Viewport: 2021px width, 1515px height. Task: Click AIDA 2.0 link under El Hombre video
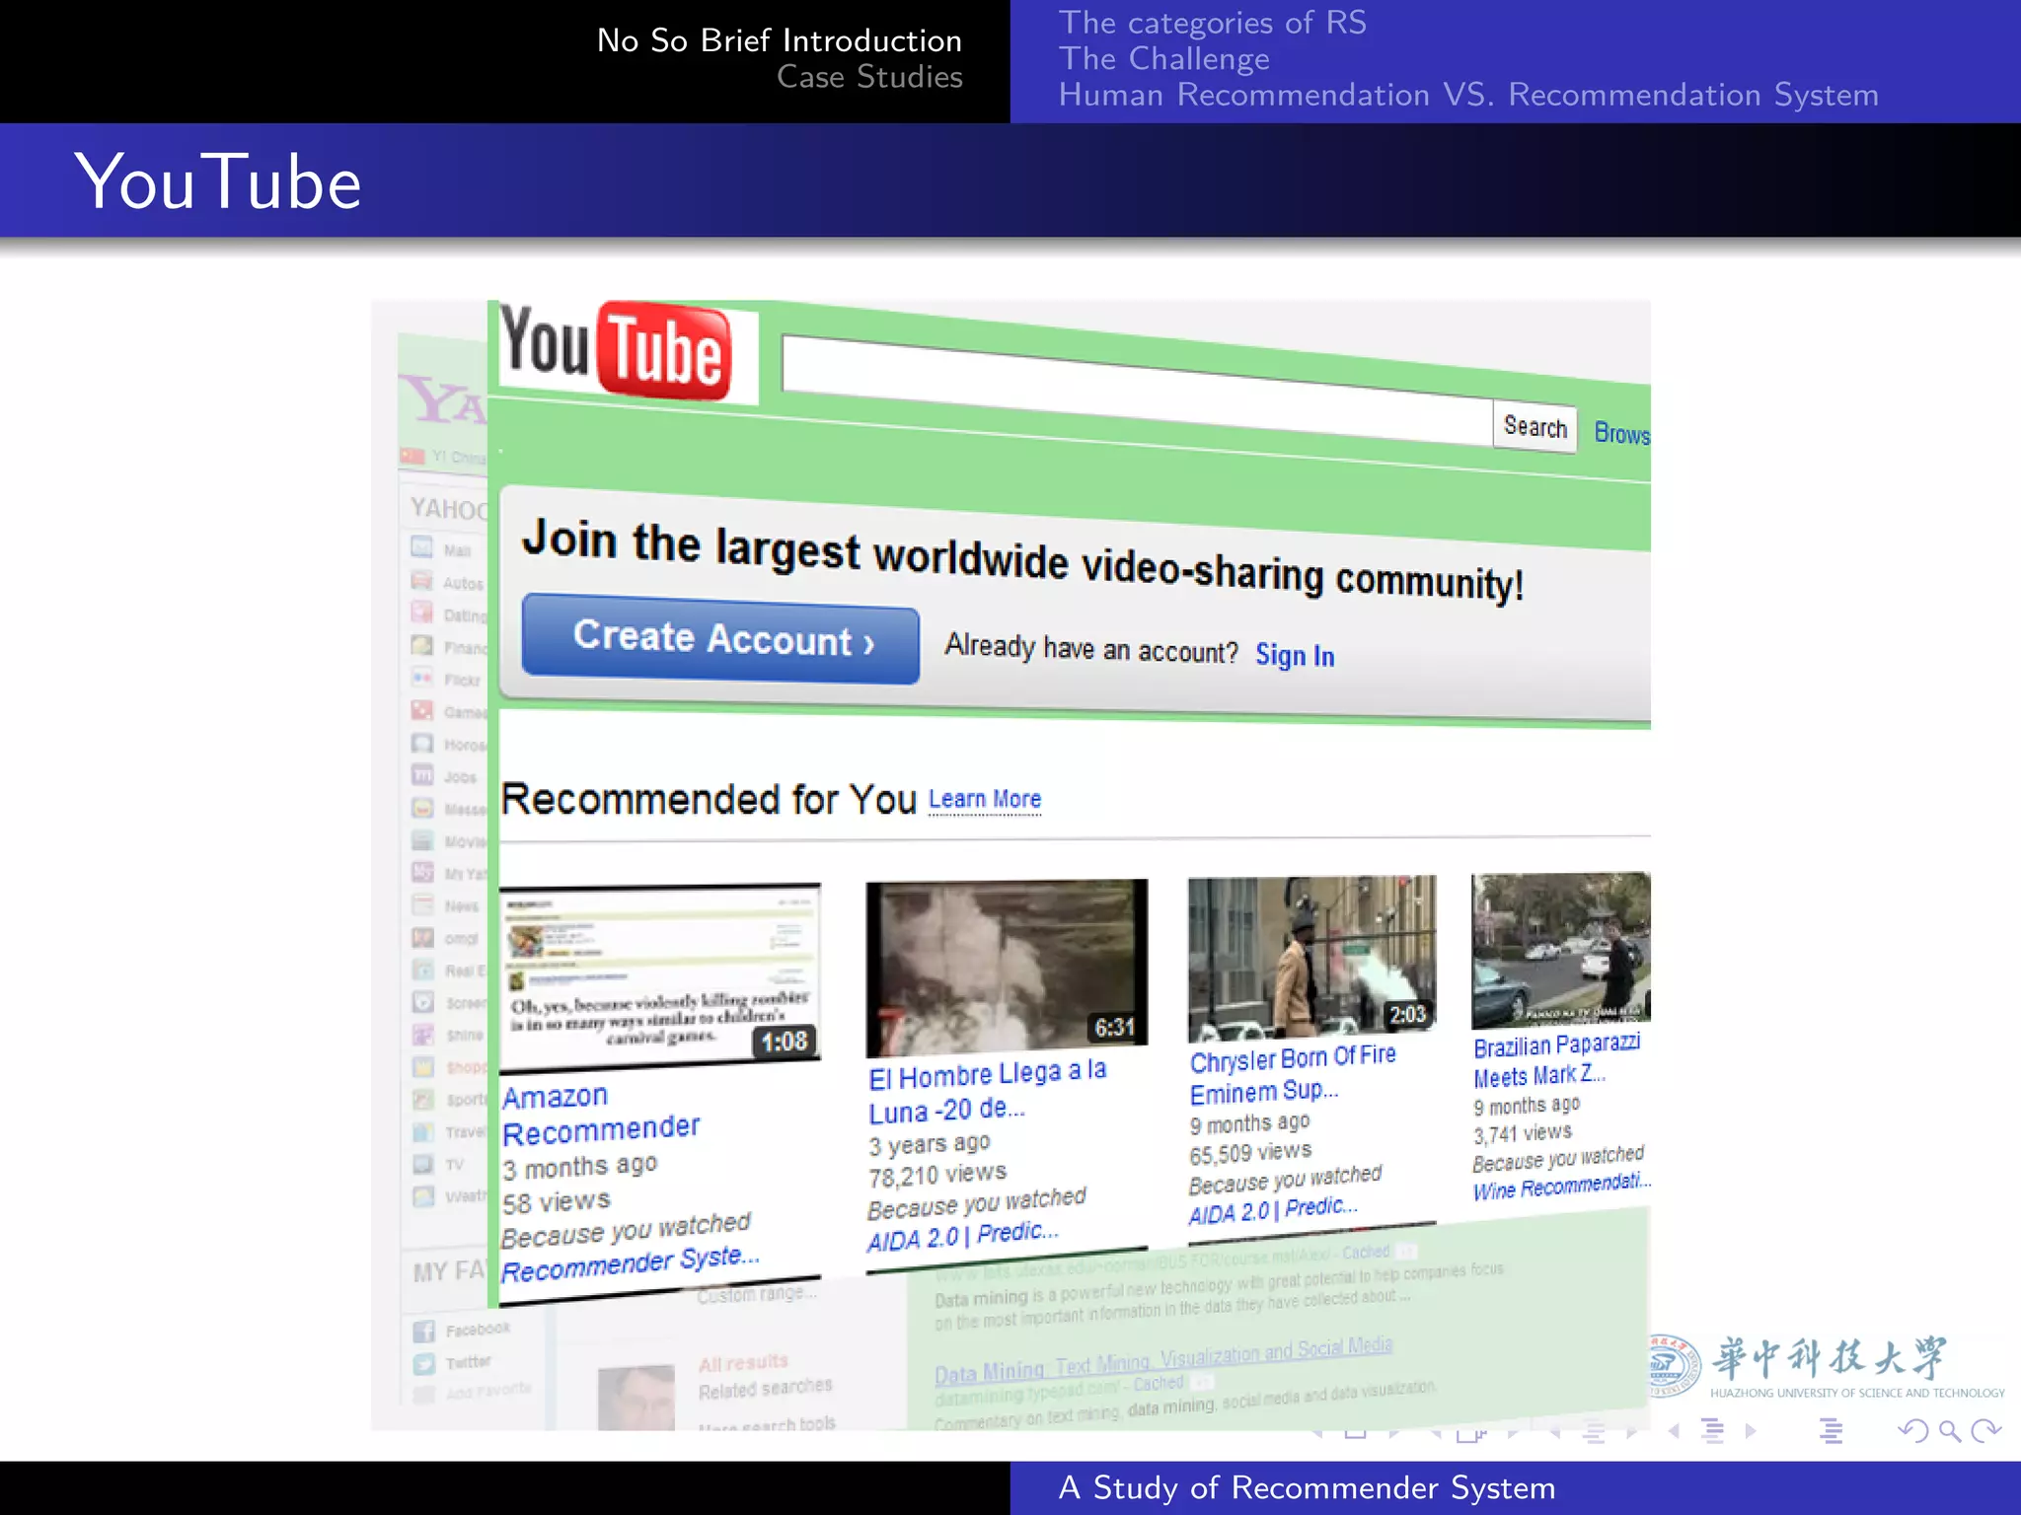tap(962, 1236)
